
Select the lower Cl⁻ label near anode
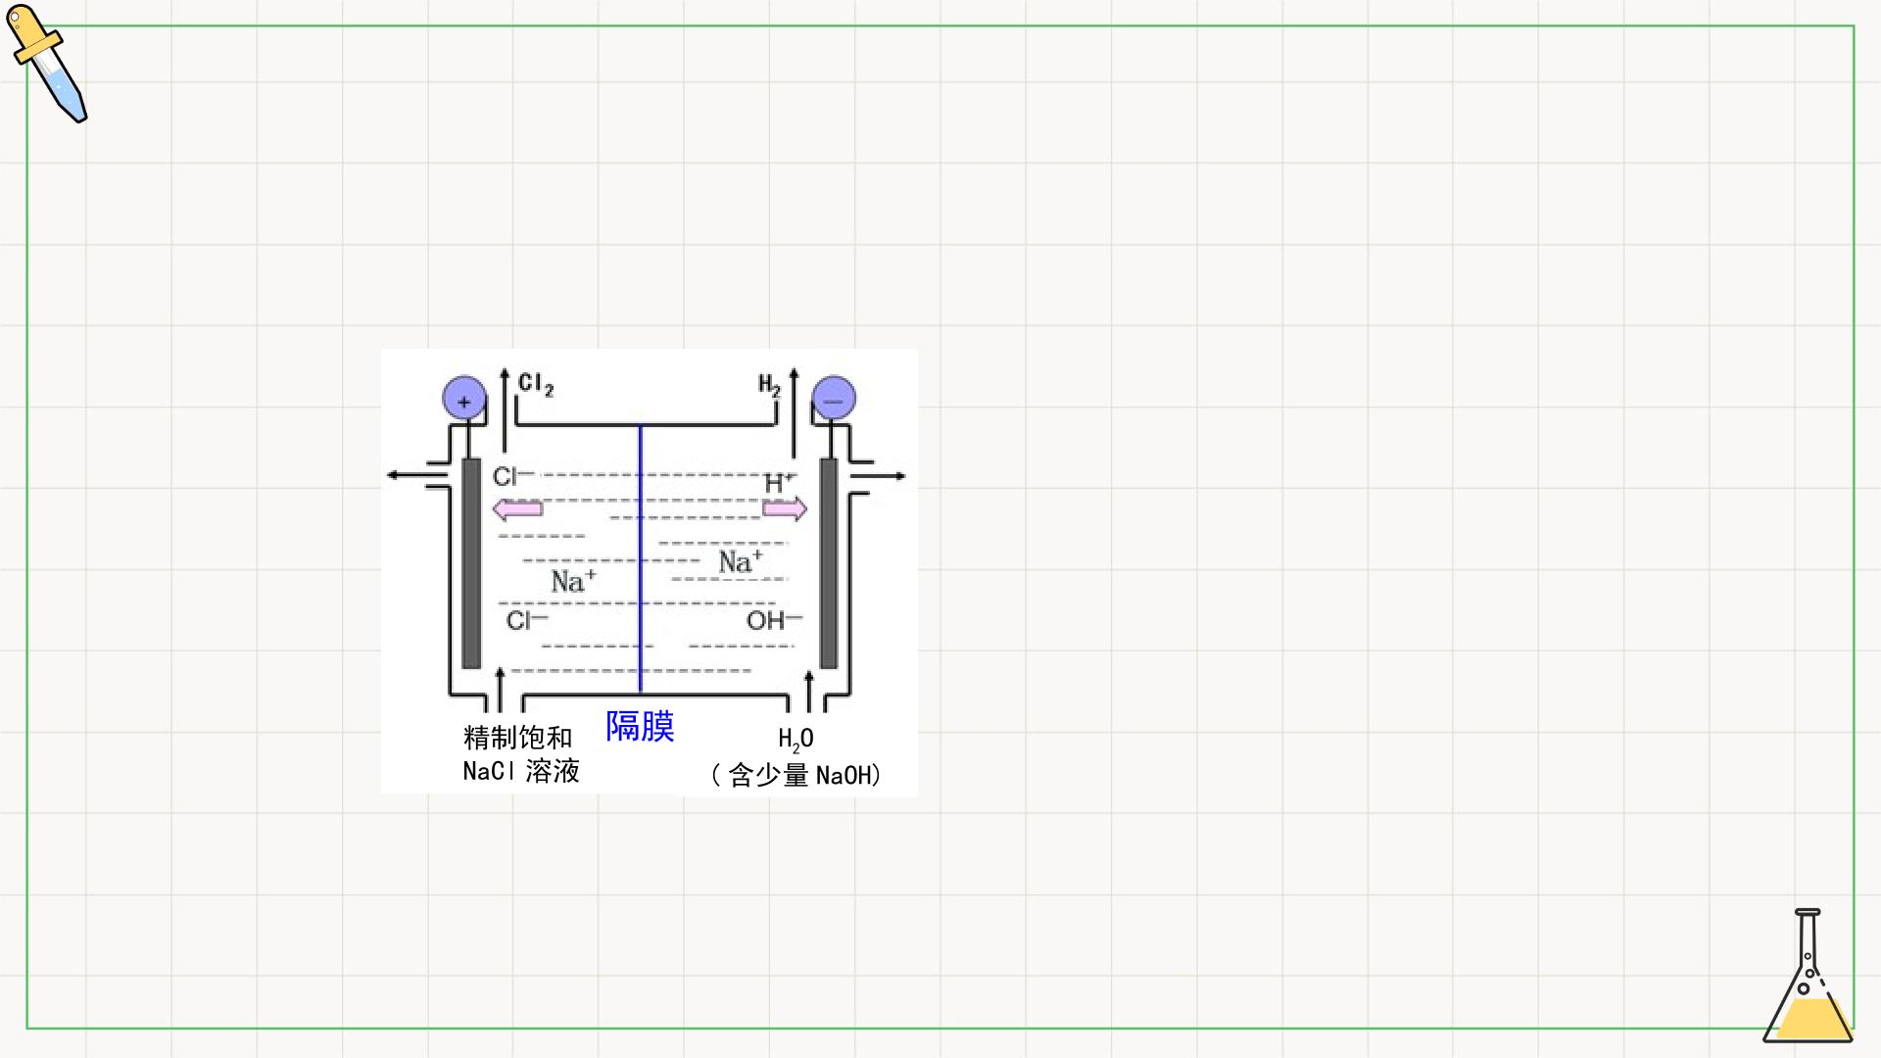527,620
